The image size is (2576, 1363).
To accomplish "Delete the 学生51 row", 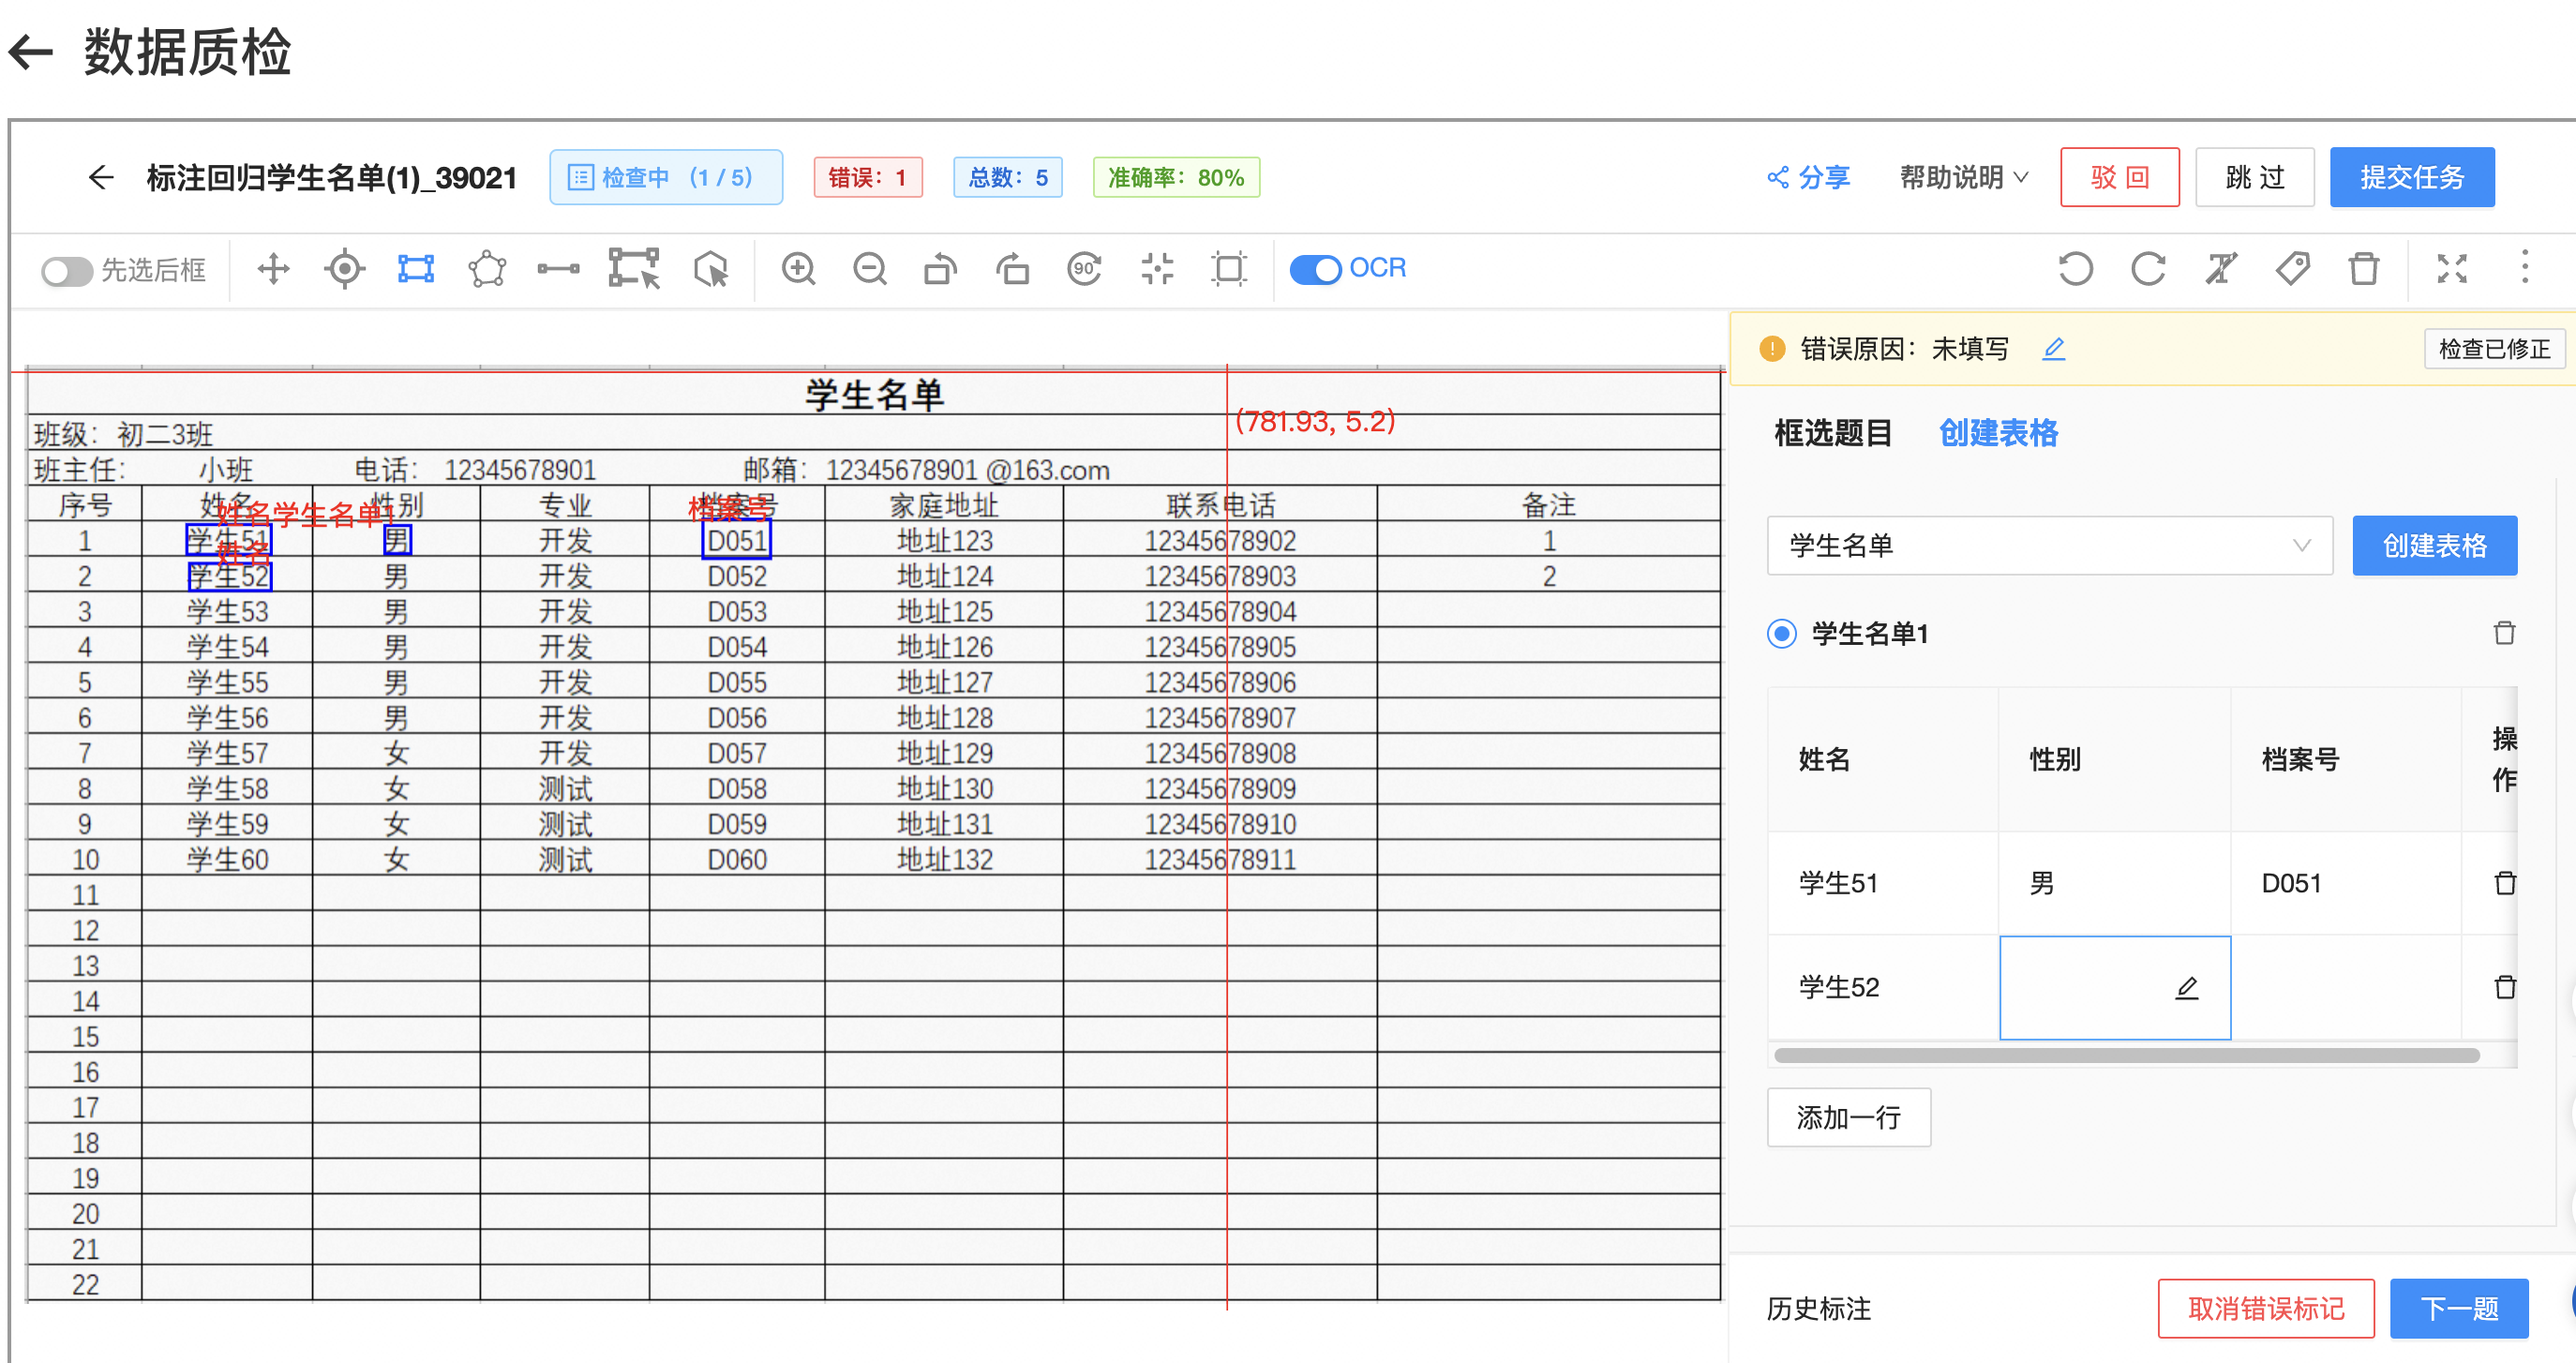I will 2505,883.
